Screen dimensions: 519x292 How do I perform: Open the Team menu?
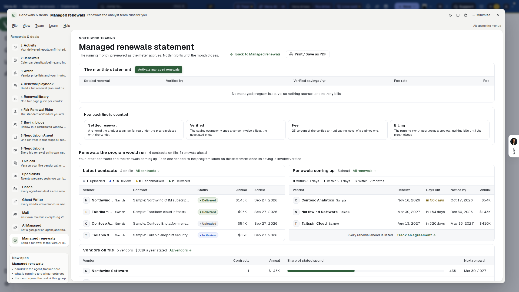[39, 26]
